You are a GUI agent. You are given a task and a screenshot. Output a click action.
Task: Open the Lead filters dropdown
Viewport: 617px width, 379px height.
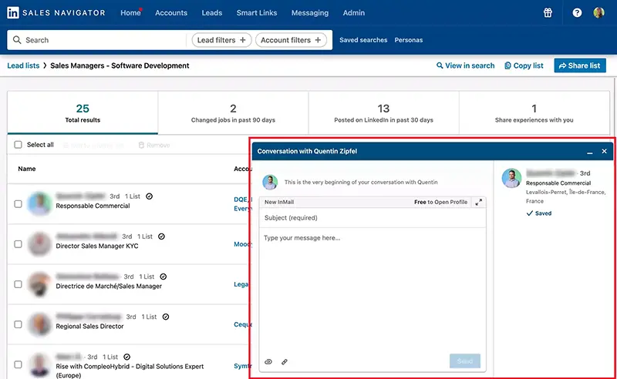point(221,40)
